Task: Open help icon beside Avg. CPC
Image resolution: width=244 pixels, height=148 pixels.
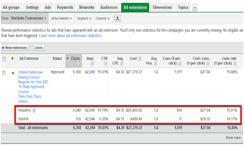Action: 122,63
